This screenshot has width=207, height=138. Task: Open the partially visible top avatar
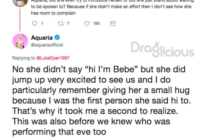point(20,3)
